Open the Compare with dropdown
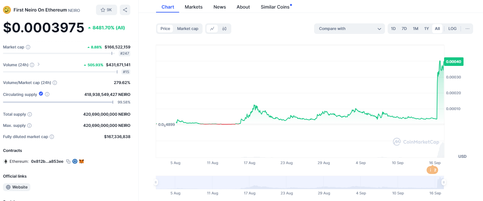483x201 pixels. point(349,29)
